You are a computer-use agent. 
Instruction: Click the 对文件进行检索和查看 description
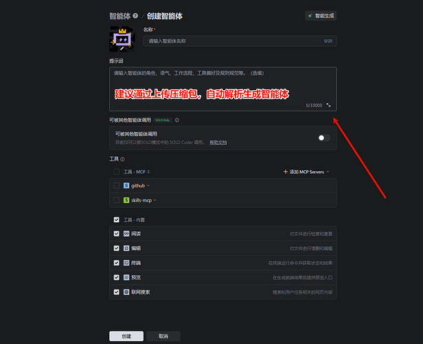click(311, 234)
